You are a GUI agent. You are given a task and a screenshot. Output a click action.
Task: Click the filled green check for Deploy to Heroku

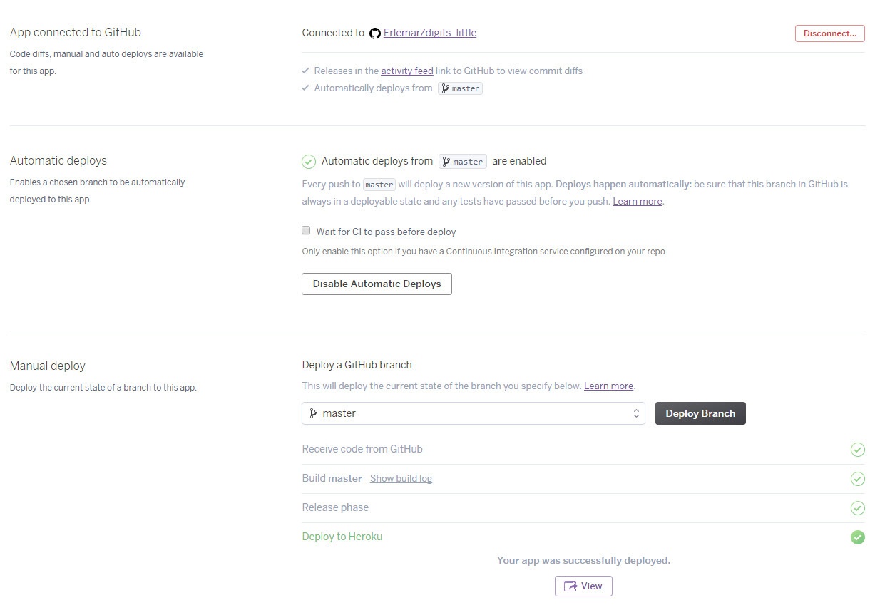tap(857, 537)
